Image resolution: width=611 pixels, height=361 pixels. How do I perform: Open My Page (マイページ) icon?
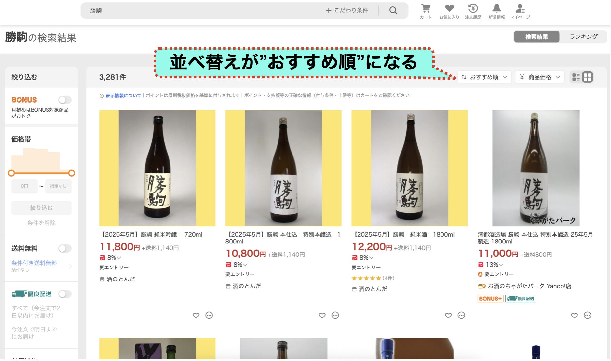tap(520, 11)
